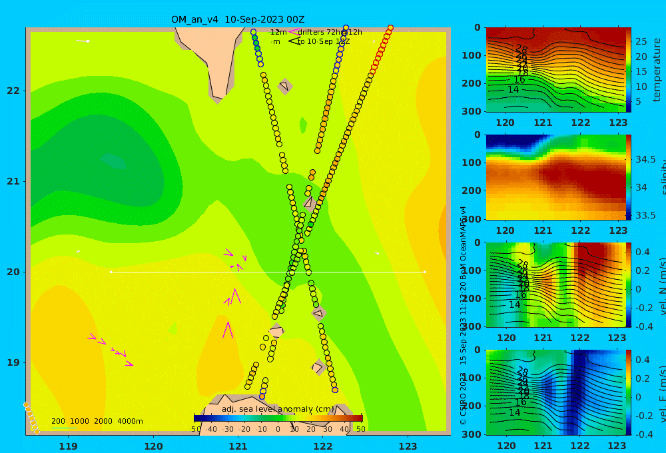Click latitude label 19 on map axis
This screenshot has width=666, height=453.
pos(13,362)
